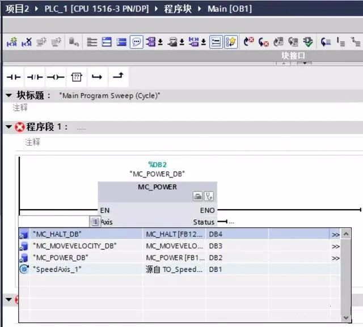Viewport: 363px width, 327px height.
Task: Click the Close all networks icon
Action: click(x=107, y=42)
